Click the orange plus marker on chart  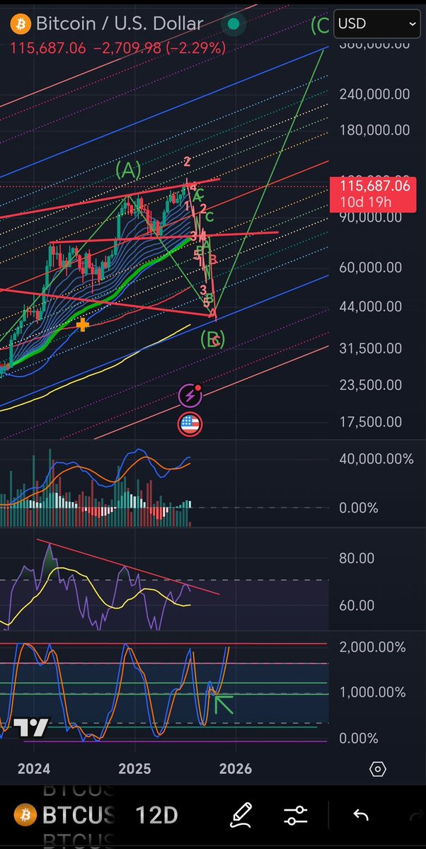pyautogui.click(x=82, y=325)
